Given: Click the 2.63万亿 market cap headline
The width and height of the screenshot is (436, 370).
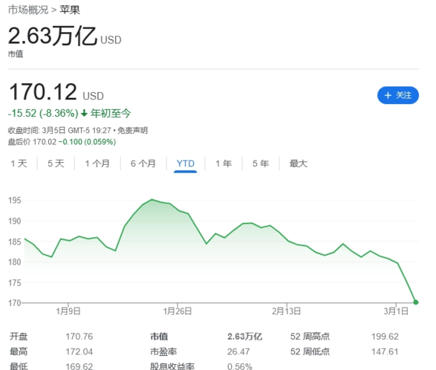Looking at the screenshot, I should (53, 36).
